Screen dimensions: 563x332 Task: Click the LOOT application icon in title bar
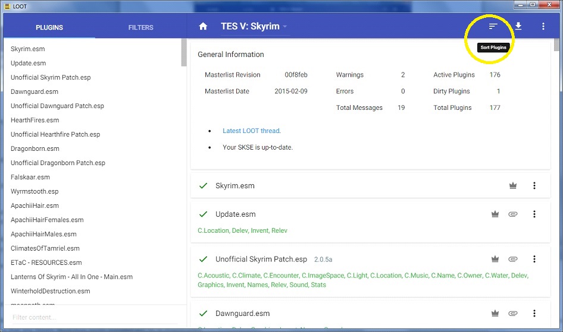click(7, 6)
